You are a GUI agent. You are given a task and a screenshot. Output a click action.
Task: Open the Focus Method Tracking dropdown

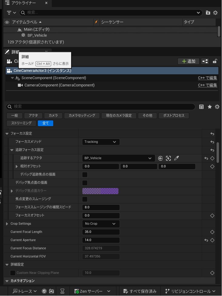101,142
